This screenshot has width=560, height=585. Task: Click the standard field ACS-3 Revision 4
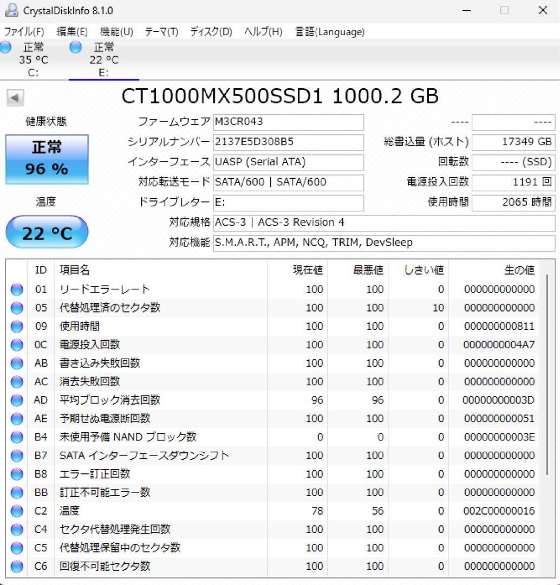pos(385,223)
